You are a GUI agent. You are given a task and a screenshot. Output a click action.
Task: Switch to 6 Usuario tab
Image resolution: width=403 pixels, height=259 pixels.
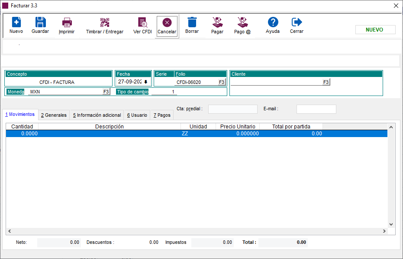pos(137,115)
